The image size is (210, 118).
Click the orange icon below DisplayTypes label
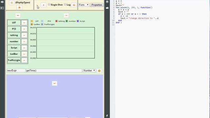19,8
